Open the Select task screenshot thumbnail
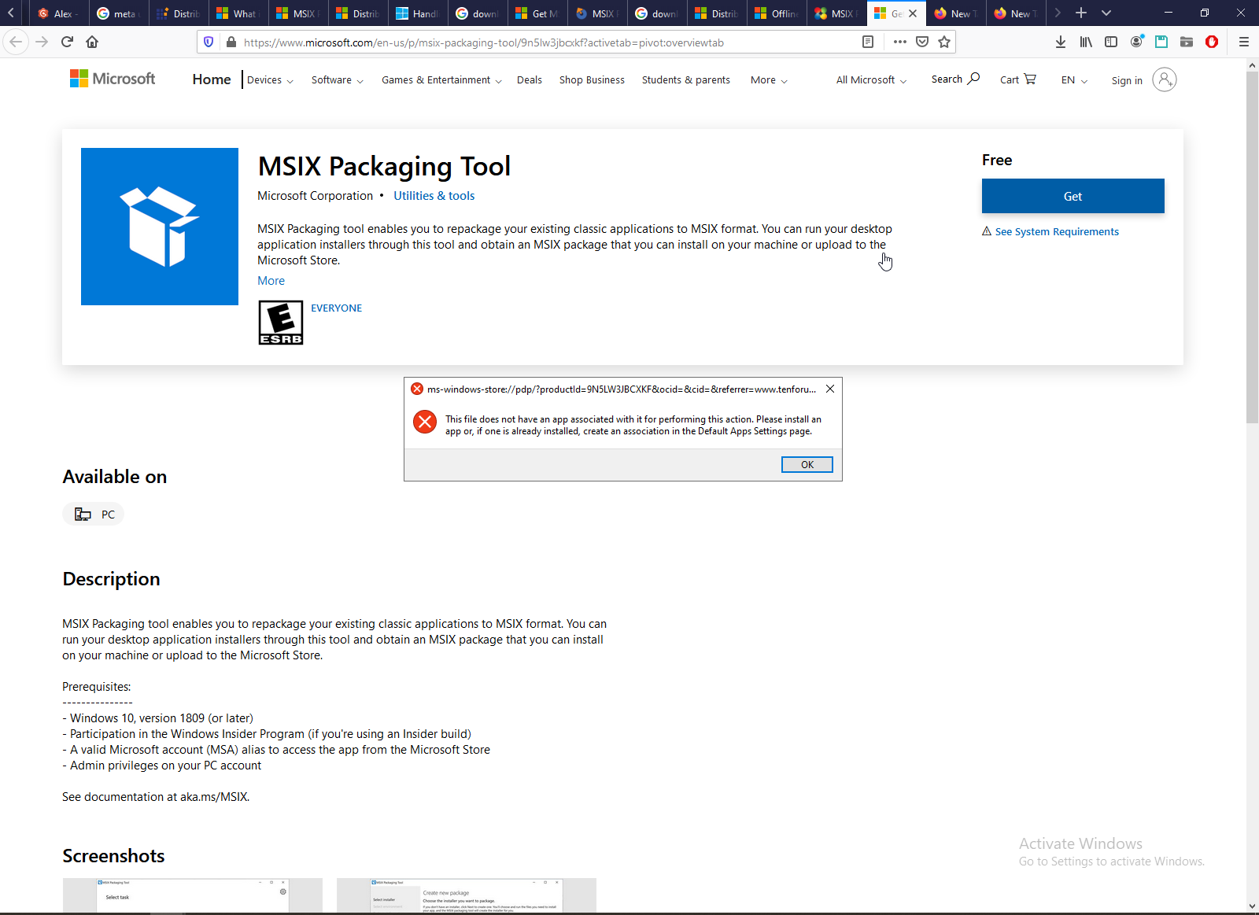Viewport: 1259px width, 915px height. (193, 895)
